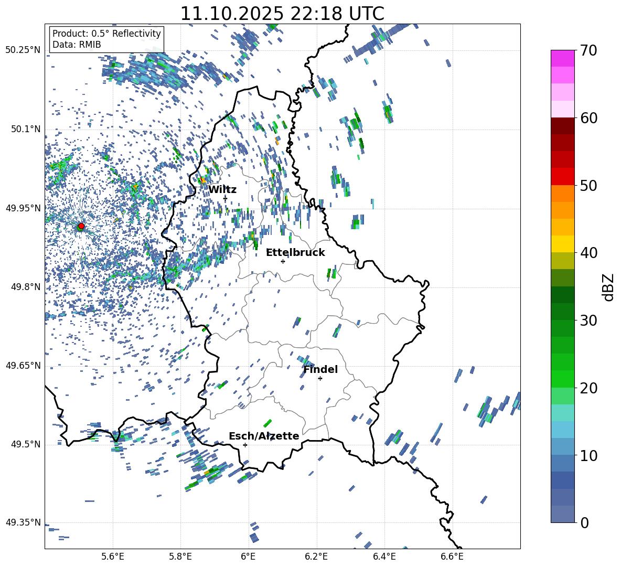Viewport: 621px width, 567px height.
Task: Click the 49.5°N latitude label
Action: [x=25, y=444]
